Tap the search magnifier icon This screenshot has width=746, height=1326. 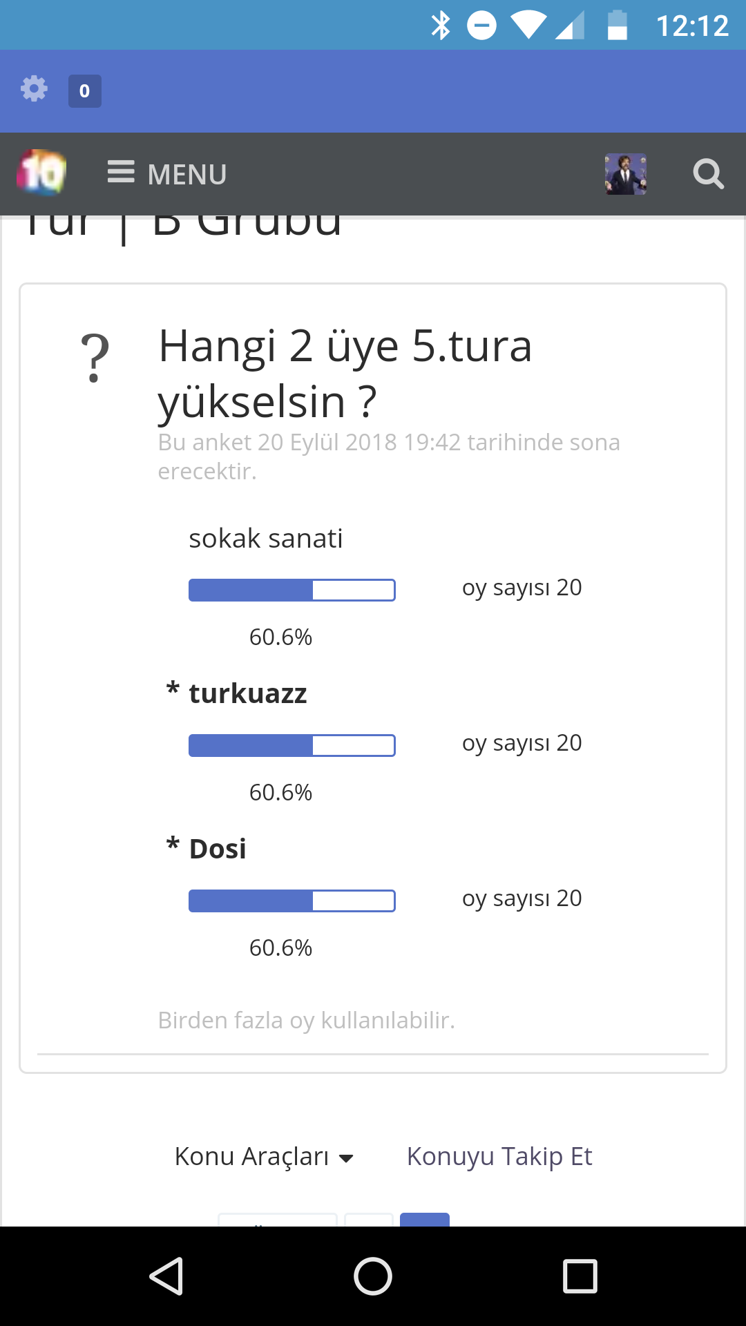708,173
